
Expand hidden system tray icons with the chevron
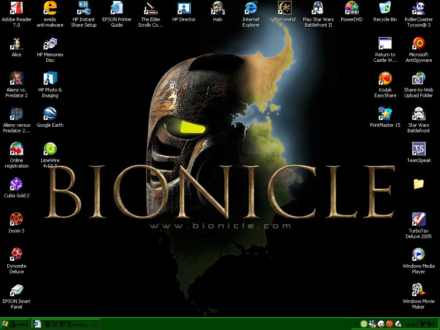coord(356,324)
